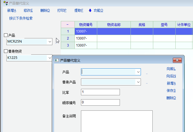Tick the 替身物资 checkbox

coord(6,51)
